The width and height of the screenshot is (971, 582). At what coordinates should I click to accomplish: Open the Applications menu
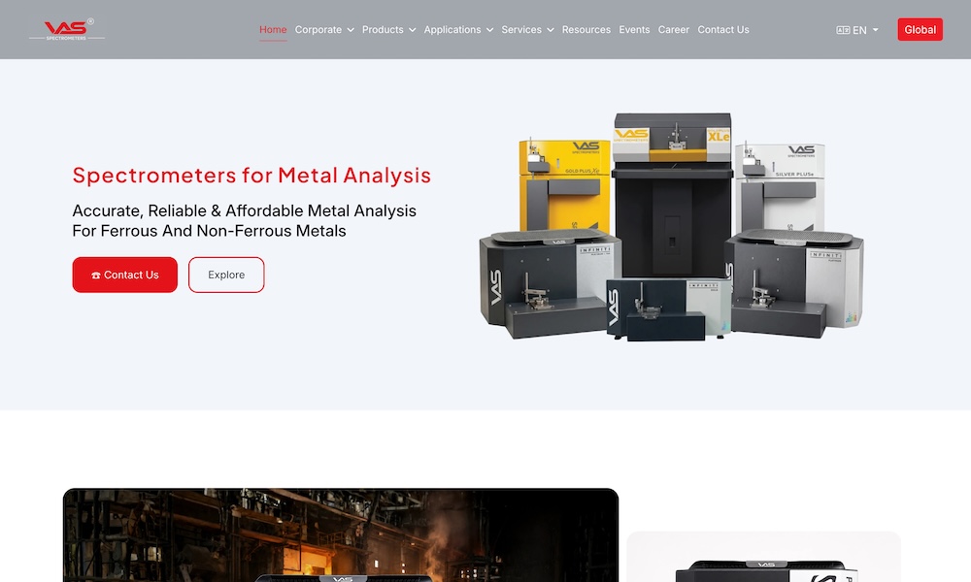452,30
